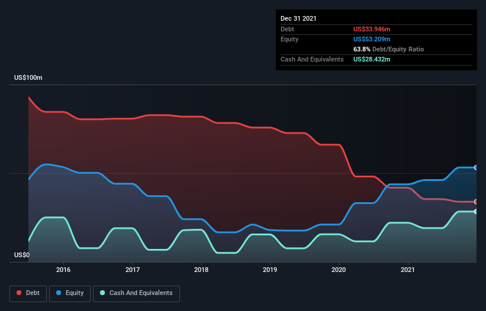Viewport: 486px width, 311px height.
Task: Click the US$0 y-axis label
Action: coord(22,255)
